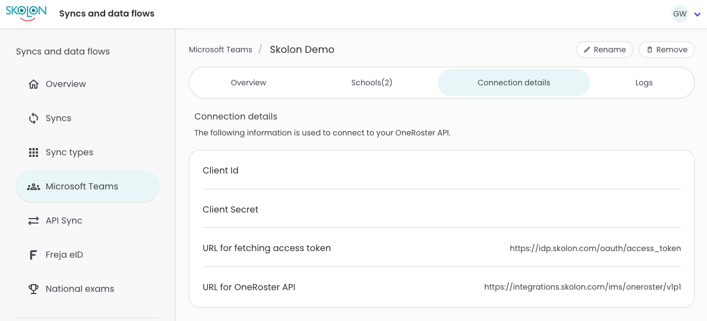Click the access token URL value
The height and width of the screenshot is (321, 707).
click(595, 248)
